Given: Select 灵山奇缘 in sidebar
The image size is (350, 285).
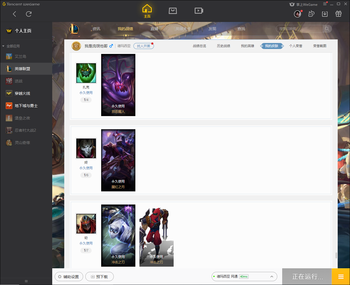Looking at the screenshot, I should tap(26, 143).
